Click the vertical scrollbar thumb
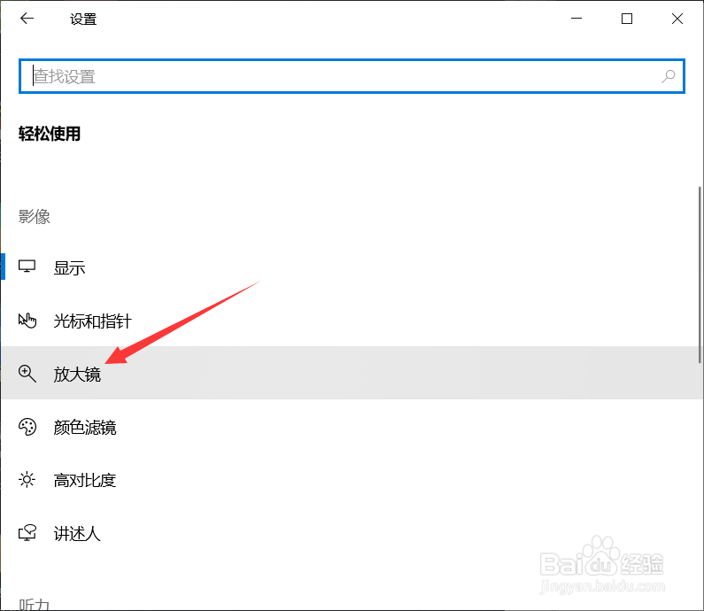This screenshot has width=704, height=611. click(x=700, y=275)
